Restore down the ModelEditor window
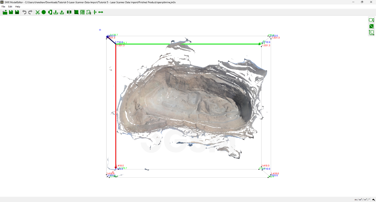The image size is (376, 202). (x=362, y=2)
